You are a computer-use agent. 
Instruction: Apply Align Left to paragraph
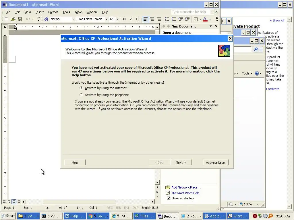pos(146,19)
